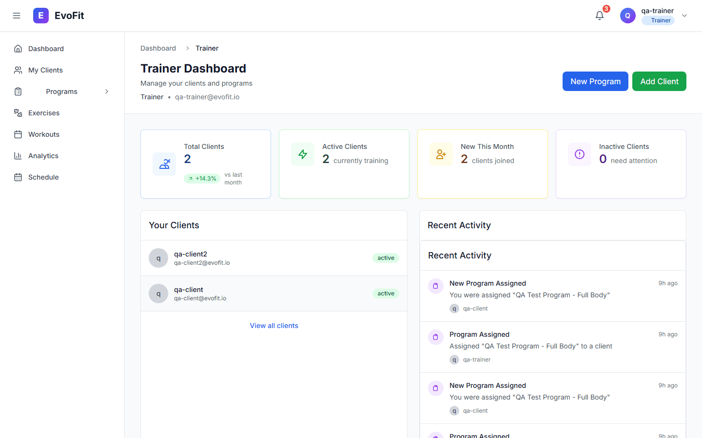702x438 pixels.
Task: Click the Exercises dumbbell icon
Action: (x=18, y=112)
